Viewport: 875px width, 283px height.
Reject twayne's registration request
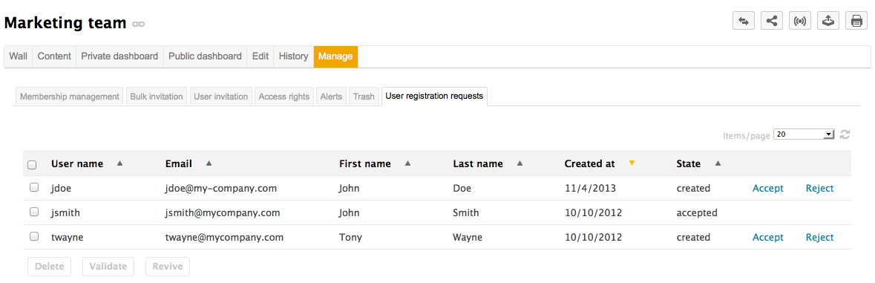[x=820, y=237]
